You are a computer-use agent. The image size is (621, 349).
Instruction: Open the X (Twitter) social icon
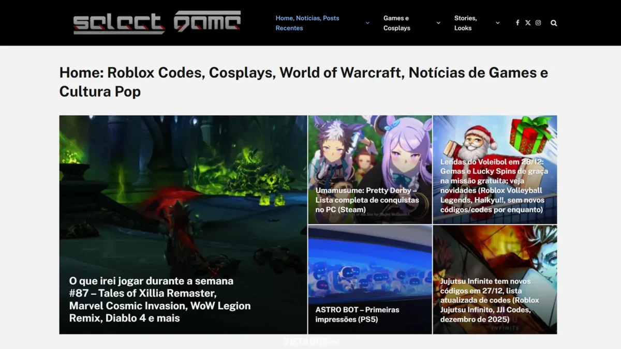pyautogui.click(x=528, y=23)
